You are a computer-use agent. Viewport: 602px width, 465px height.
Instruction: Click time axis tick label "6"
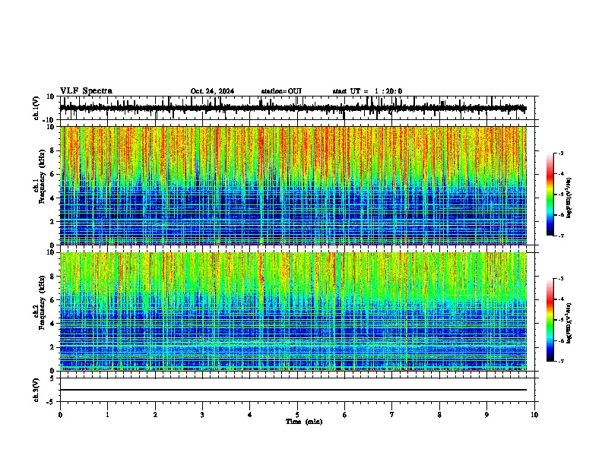click(344, 415)
